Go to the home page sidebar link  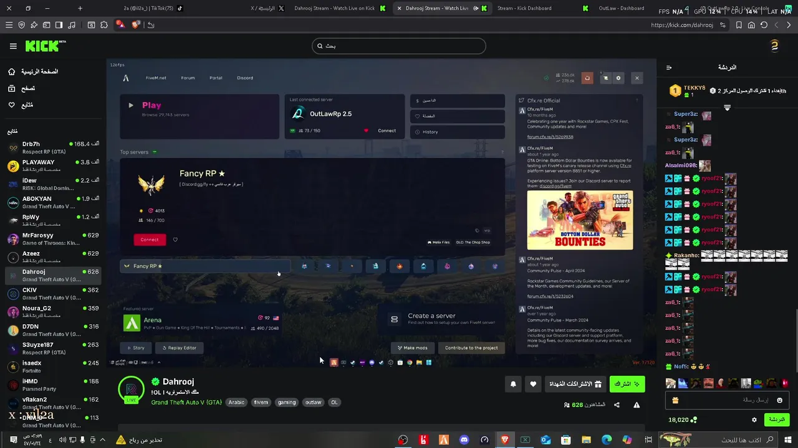pos(33,72)
